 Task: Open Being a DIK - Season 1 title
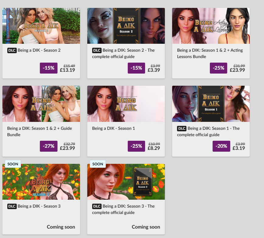pyautogui.click(x=113, y=129)
